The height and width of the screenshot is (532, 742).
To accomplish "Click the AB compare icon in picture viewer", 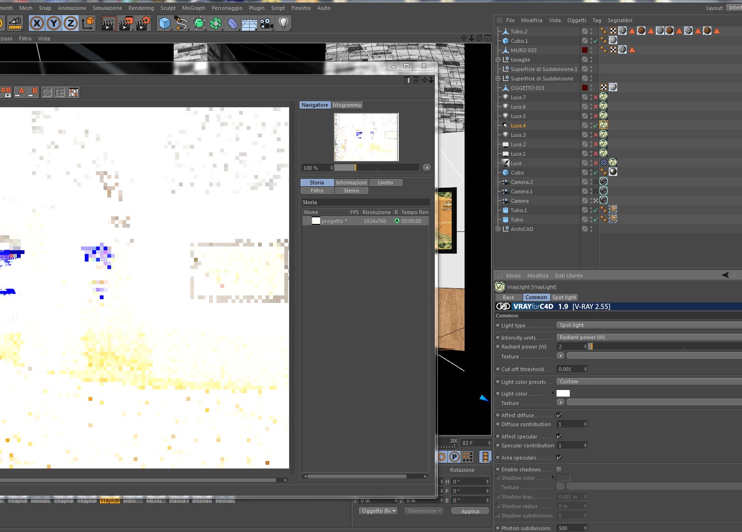I will 6,92.
